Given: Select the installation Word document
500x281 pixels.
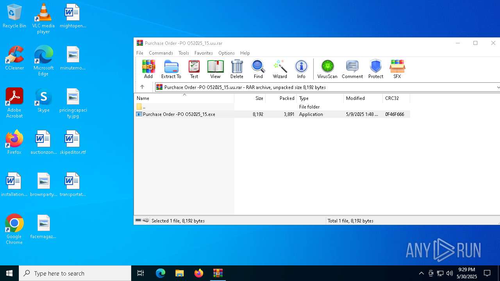Looking at the screenshot, I should (14, 185).
